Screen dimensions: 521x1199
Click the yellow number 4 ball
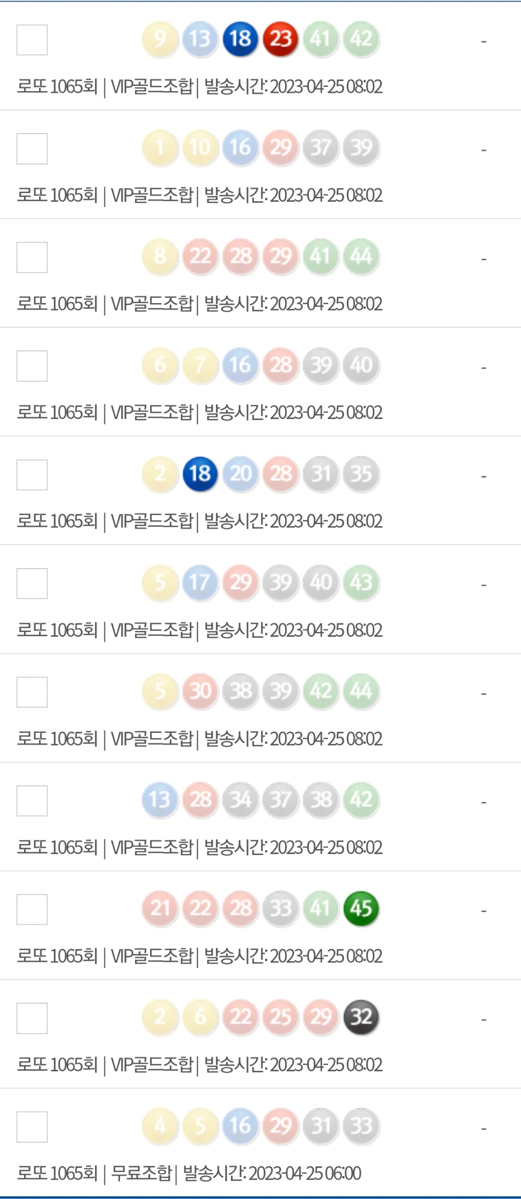[x=160, y=1126]
